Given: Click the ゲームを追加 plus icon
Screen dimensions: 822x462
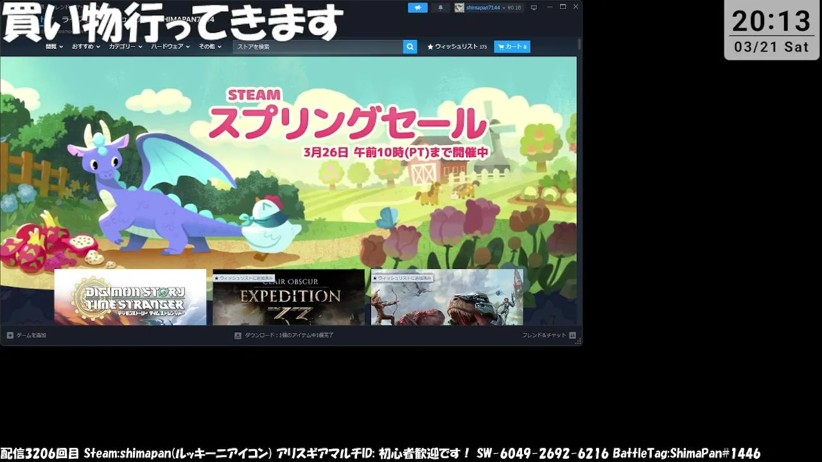Looking at the screenshot, I should click(x=10, y=335).
